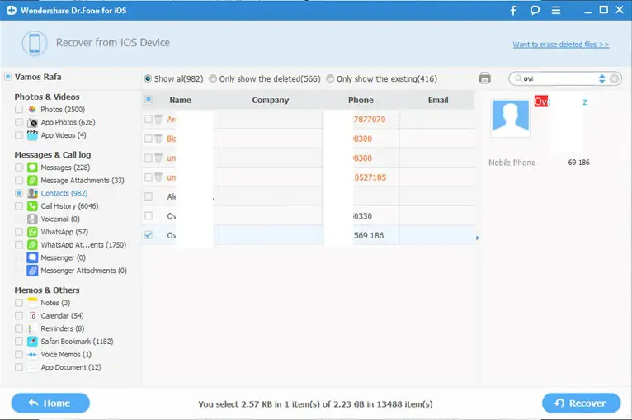The image size is (632, 420).
Task: Open the feedback chat bubble icon
Action: coord(535,11)
